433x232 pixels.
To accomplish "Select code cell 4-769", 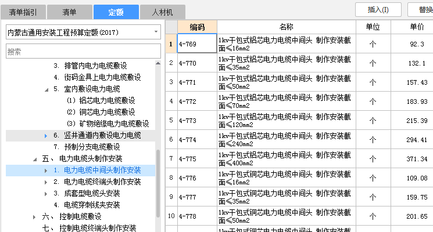I will click(x=197, y=43).
